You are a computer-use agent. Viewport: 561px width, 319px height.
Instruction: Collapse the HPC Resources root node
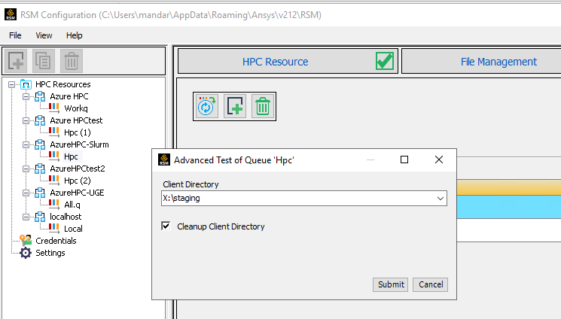click(x=11, y=85)
